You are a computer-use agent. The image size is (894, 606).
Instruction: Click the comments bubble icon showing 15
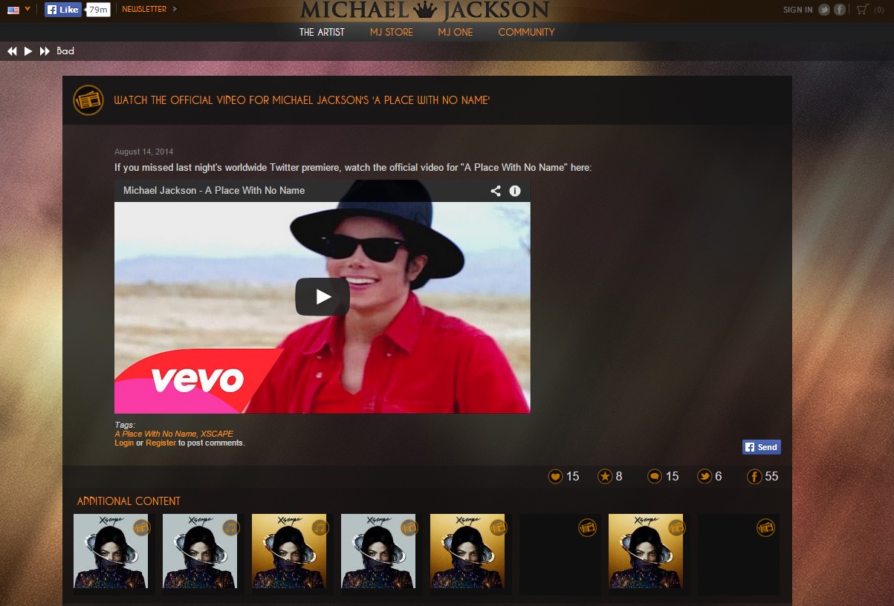(x=655, y=477)
